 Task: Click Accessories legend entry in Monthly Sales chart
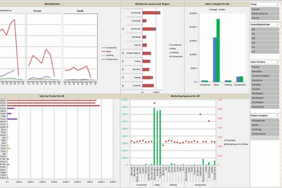[x=109, y=48]
